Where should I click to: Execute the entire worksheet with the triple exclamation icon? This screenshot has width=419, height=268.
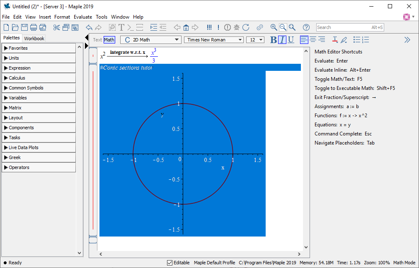coord(209,27)
